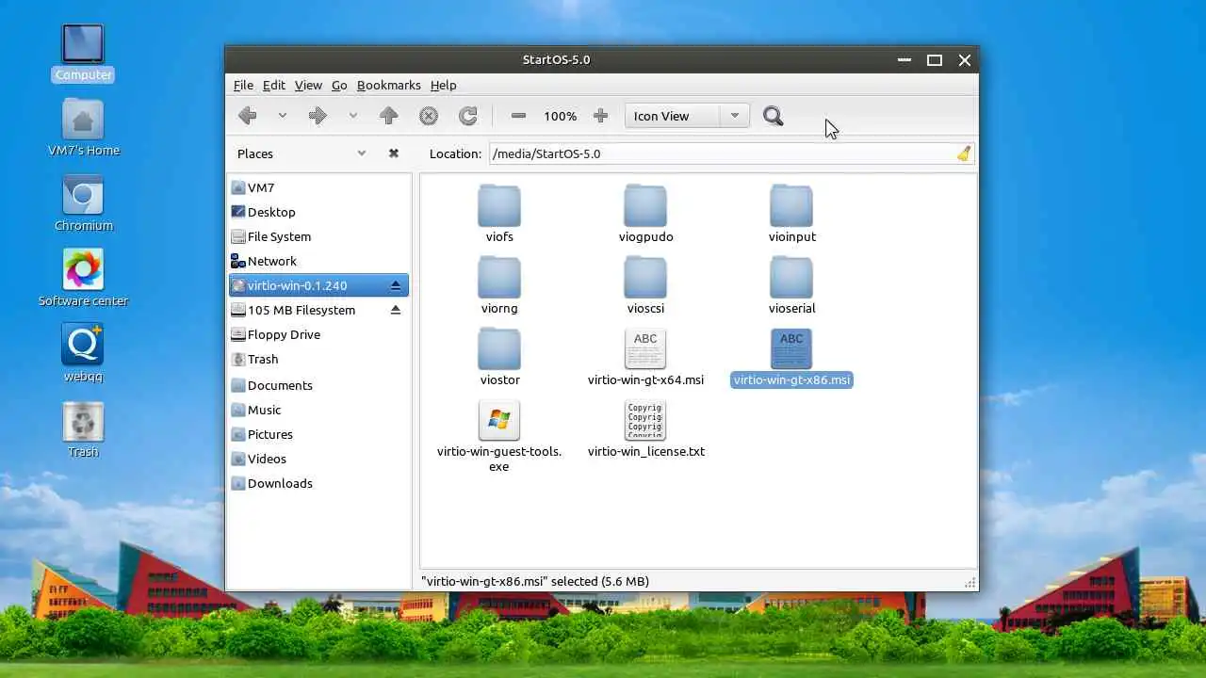Select the viogpudo folder
This screenshot has width=1206, height=678.
click(x=645, y=214)
